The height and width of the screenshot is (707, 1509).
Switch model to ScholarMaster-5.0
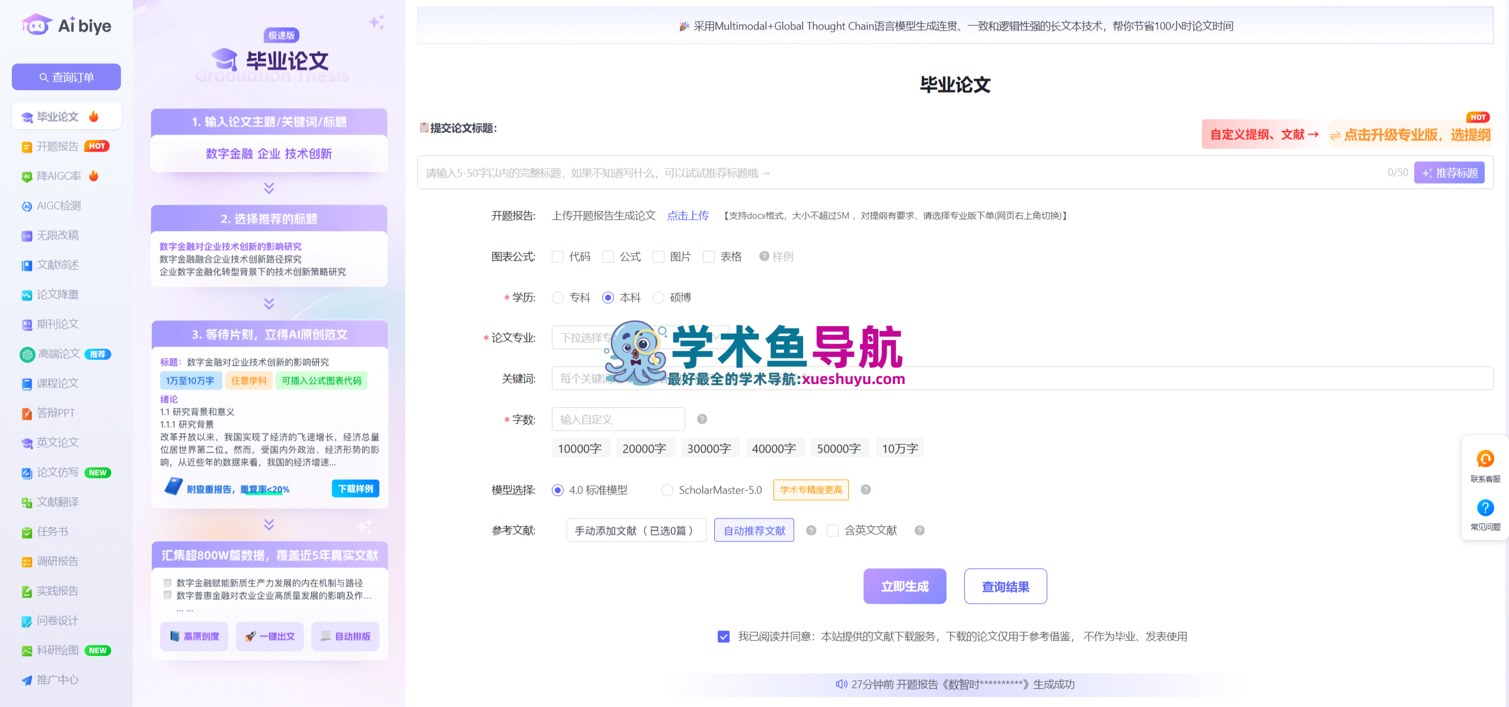coord(667,490)
